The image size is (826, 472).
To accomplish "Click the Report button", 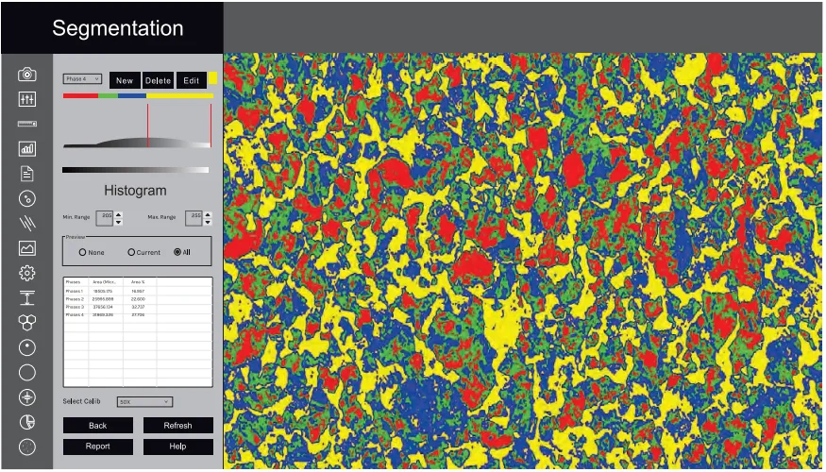I will click(98, 447).
